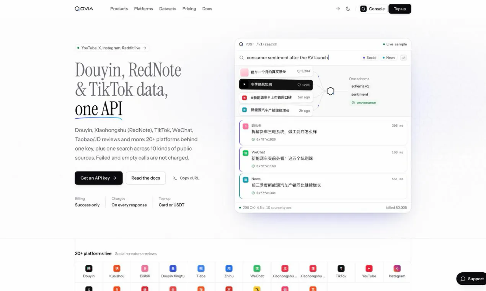This screenshot has height=291, width=486.
Task: Click the OVIA logo in the header
Action: coord(84,9)
